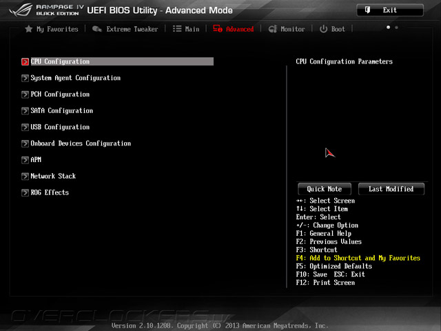This screenshot has height=331, width=441.
Task: Show Last Modified settings
Action: [x=391, y=189]
